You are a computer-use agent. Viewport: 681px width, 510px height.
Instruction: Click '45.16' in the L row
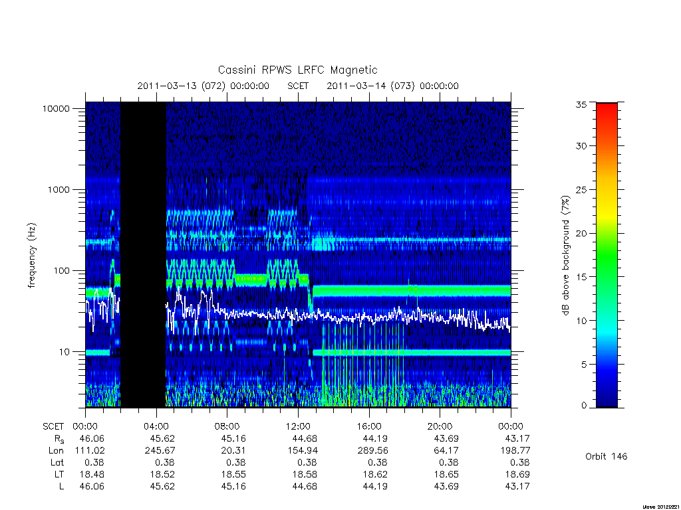pyautogui.click(x=233, y=487)
